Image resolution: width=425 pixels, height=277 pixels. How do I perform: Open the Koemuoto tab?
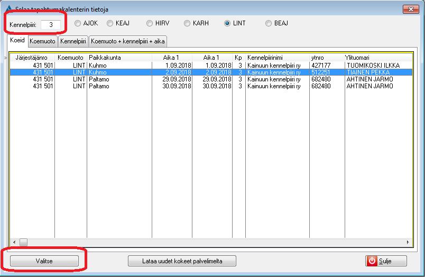click(43, 41)
